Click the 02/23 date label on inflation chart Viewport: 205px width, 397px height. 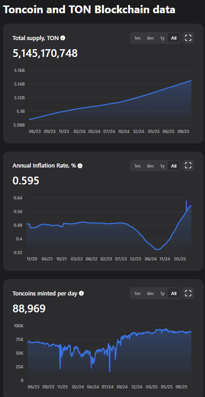(x=106, y=259)
